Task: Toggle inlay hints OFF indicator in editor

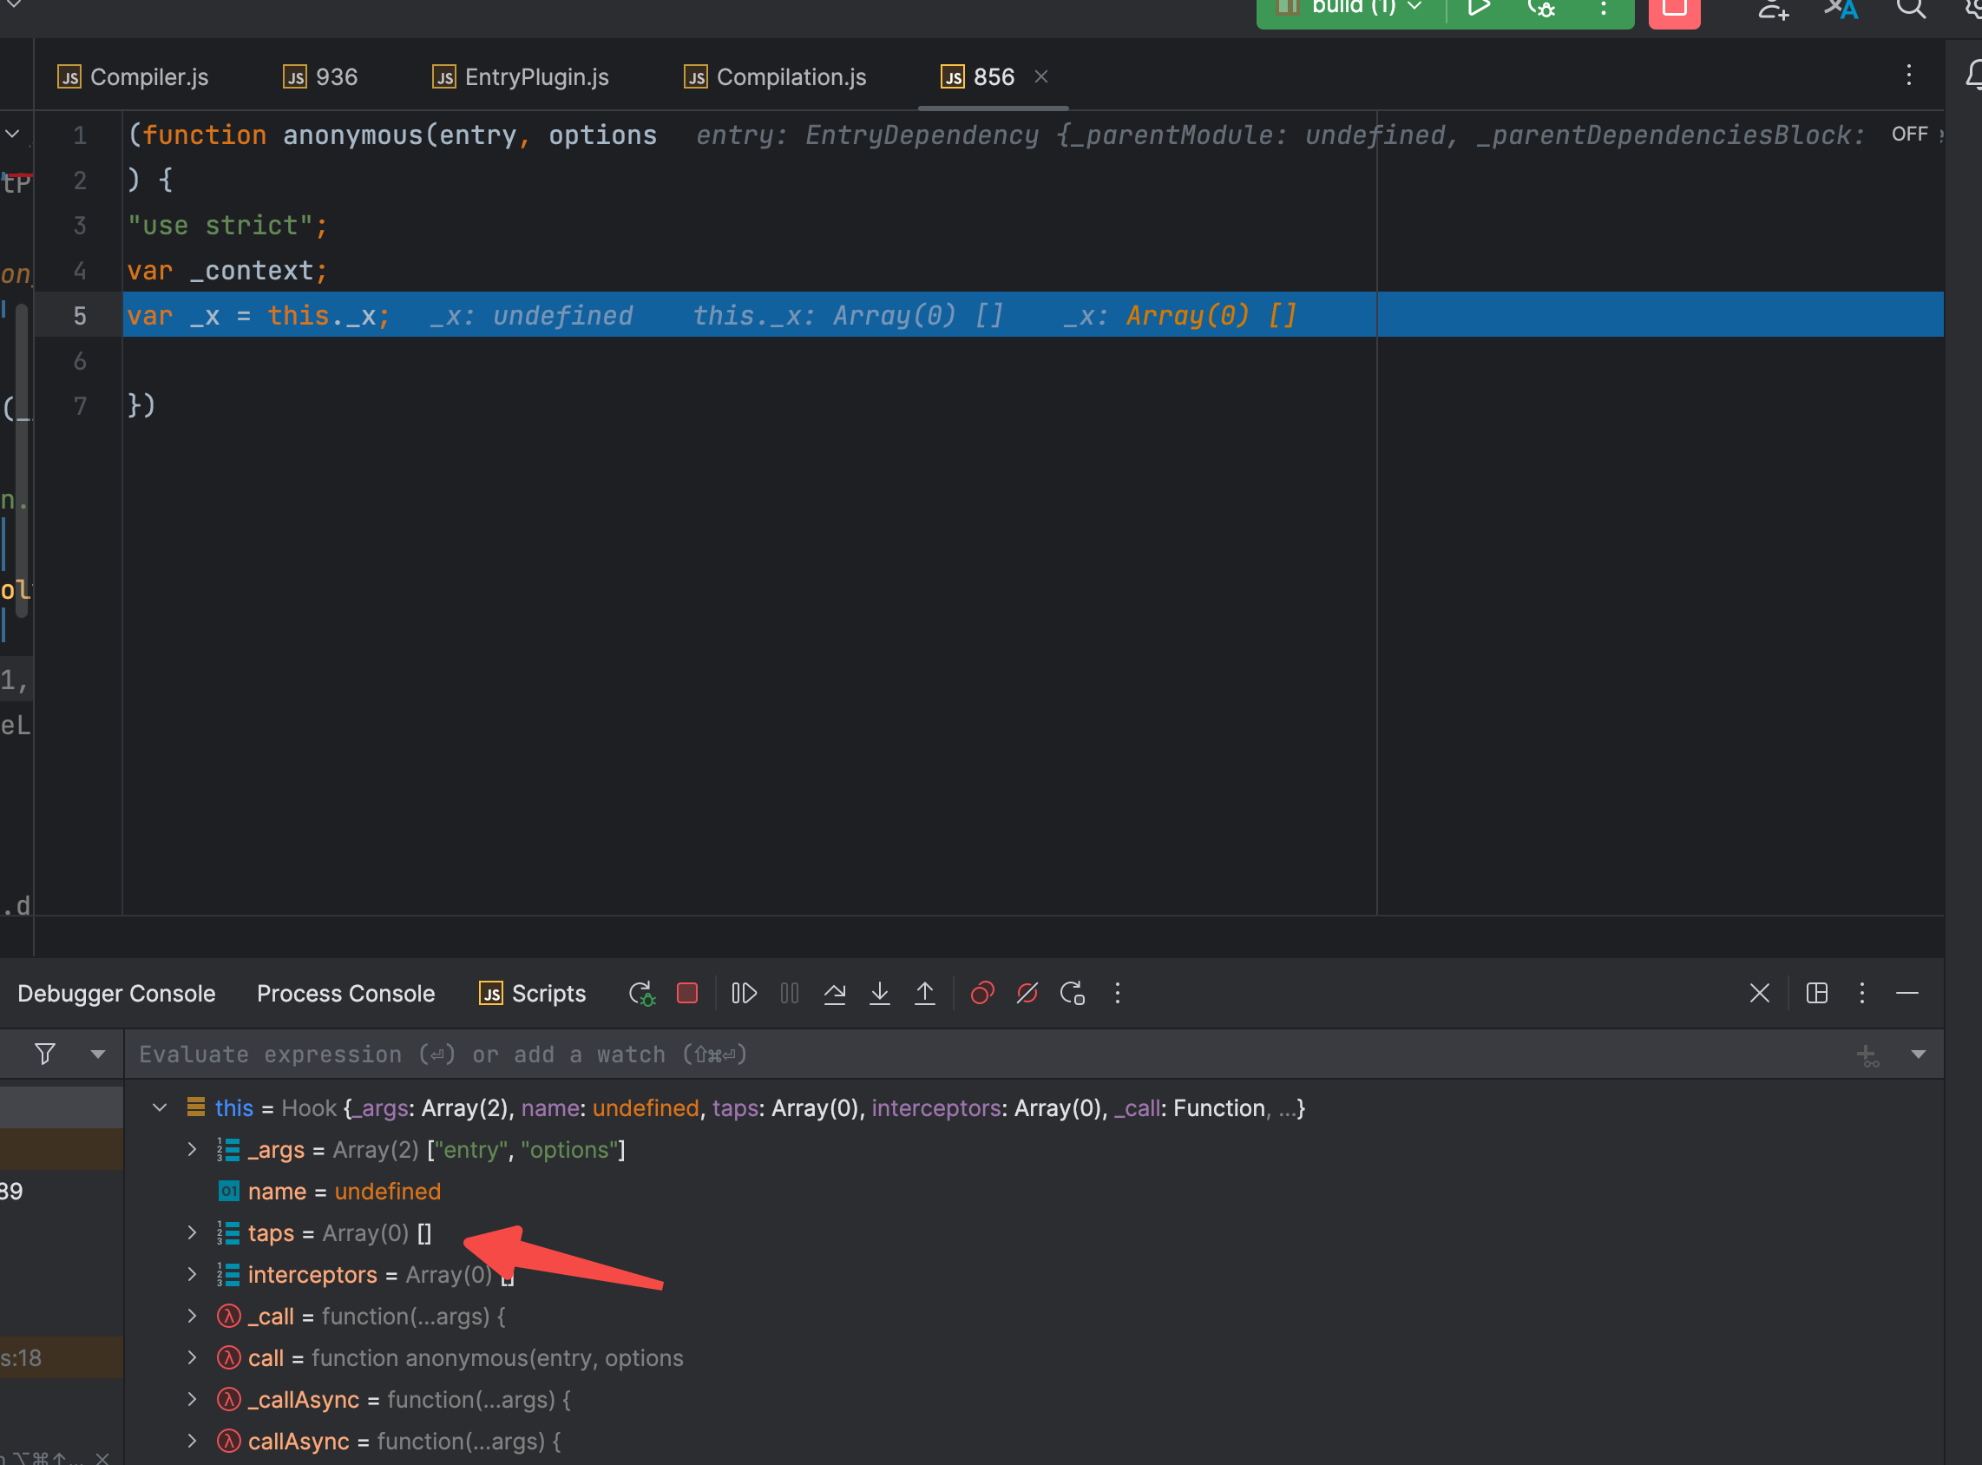Action: (x=1909, y=134)
